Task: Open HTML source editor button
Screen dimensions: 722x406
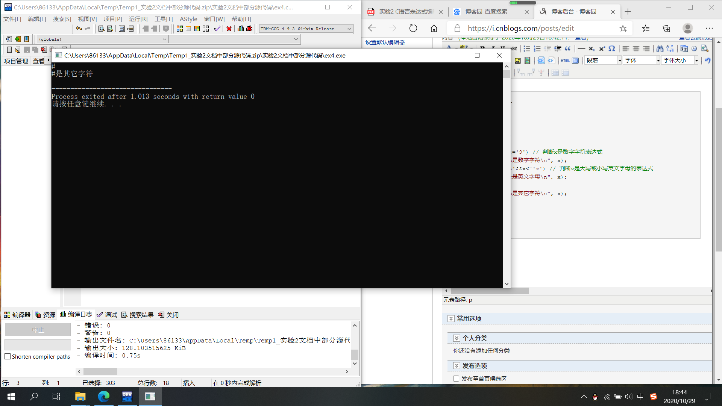Action: tap(565, 61)
